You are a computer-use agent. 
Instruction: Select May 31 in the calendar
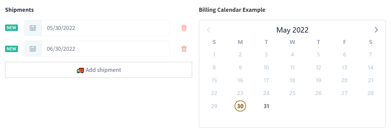(x=266, y=106)
